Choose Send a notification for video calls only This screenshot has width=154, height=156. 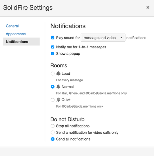(x=52, y=132)
